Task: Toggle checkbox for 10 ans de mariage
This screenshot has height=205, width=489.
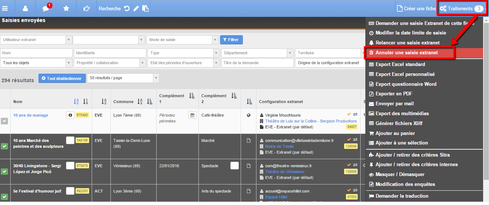Action: (4, 121)
